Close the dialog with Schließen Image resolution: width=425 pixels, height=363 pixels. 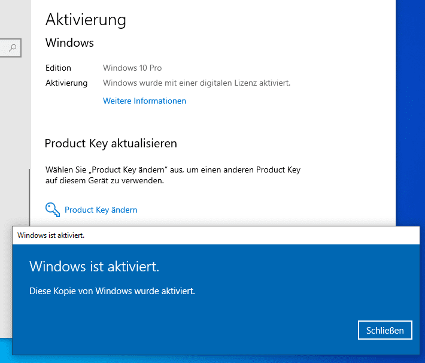click(385, 330)
